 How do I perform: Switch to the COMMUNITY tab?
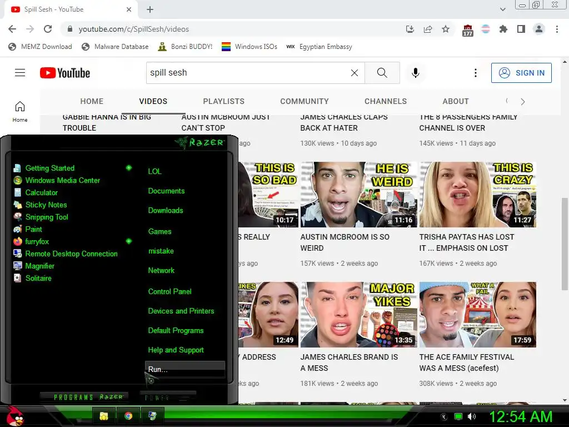click(x=305, y=101)
